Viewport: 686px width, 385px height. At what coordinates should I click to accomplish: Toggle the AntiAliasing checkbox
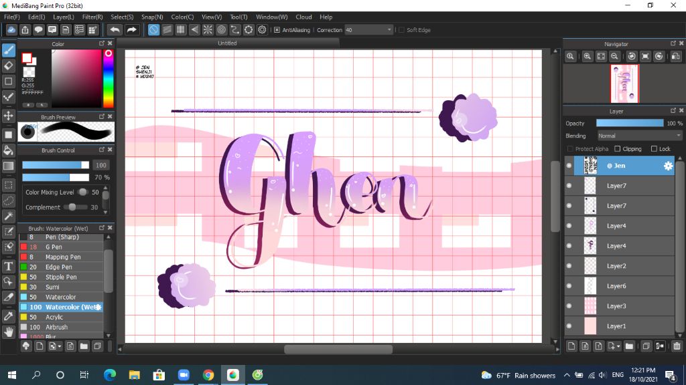[277, 30]
